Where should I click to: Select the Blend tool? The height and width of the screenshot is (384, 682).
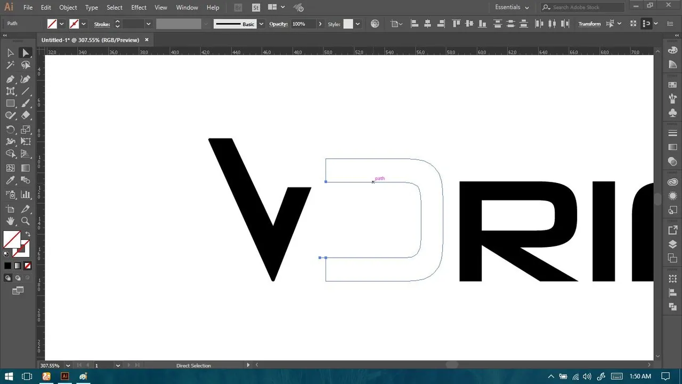pyautogui.click(x=26, y=180)
